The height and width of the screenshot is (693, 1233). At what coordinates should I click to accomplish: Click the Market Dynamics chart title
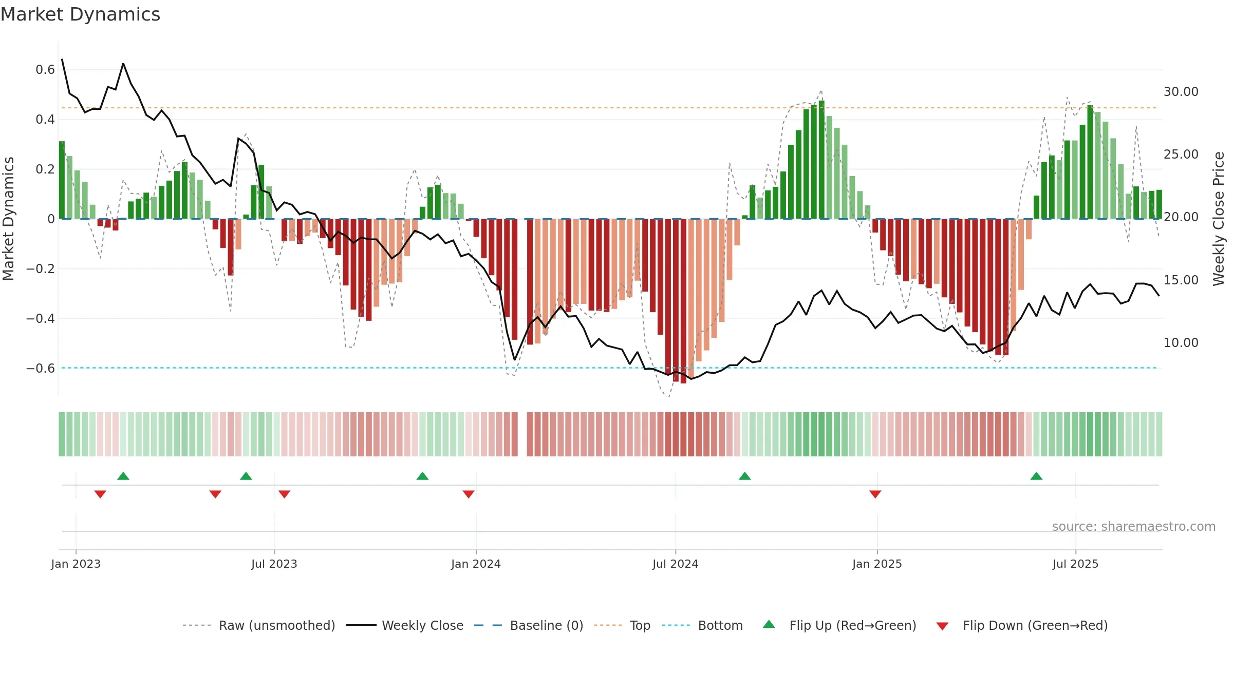[x=80, y=14]
